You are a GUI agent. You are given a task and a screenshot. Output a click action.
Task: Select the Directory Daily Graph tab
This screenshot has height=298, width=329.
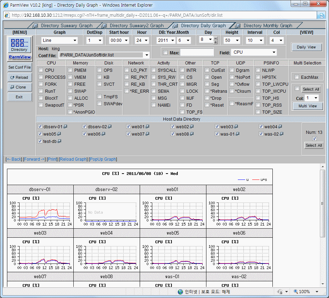203,25
